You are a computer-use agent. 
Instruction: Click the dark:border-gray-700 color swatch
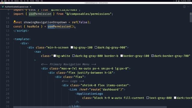[152, 56]
